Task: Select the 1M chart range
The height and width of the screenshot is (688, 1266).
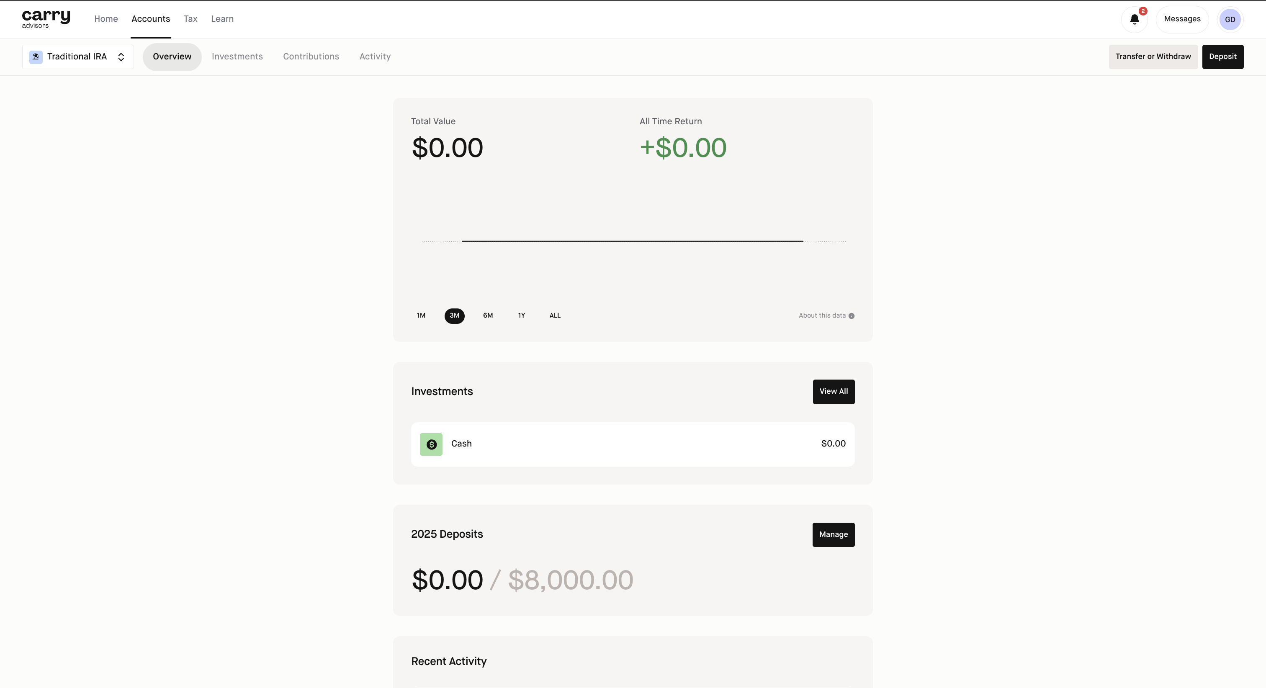Action: pyautogui.click(x=421, y=316)
